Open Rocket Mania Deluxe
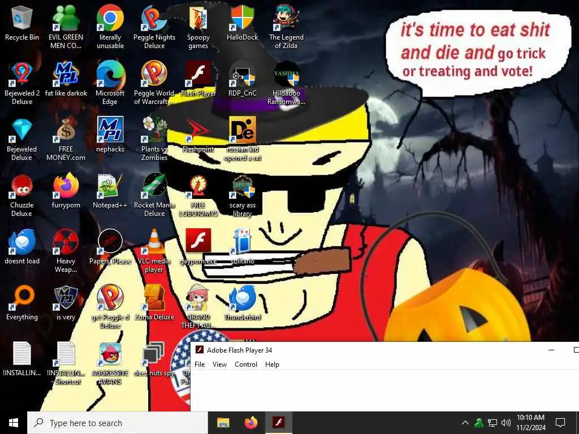Image resolution: width=579 pixels, height=434 pixels. pyautogui.click(x=154, y=195)
